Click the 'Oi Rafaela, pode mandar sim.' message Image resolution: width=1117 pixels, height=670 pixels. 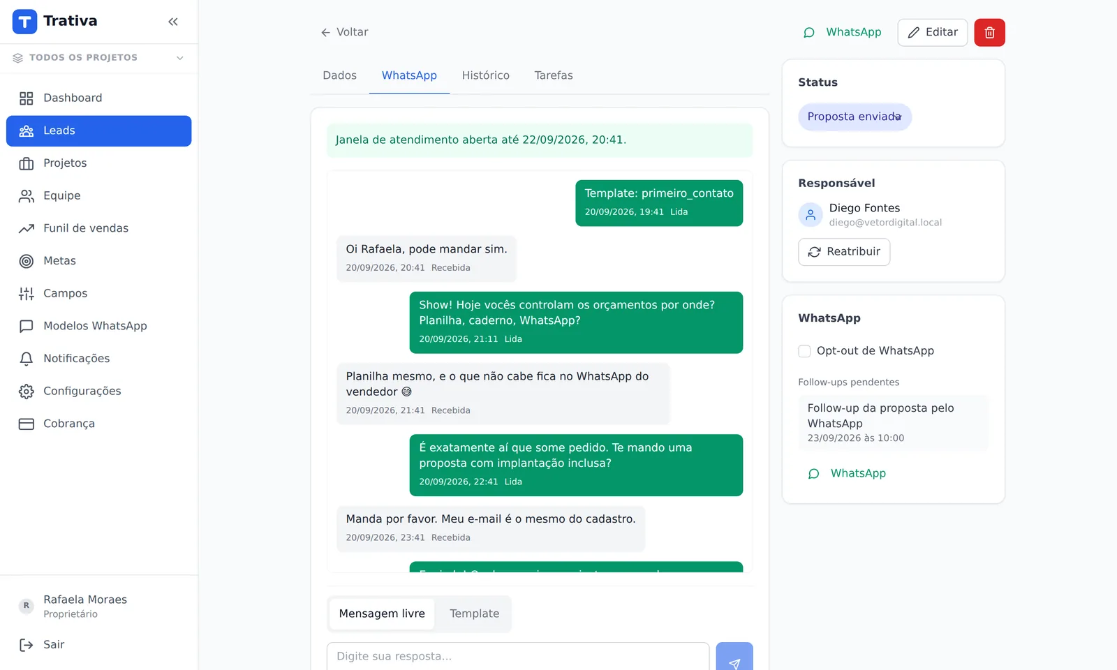pos(427,259)
